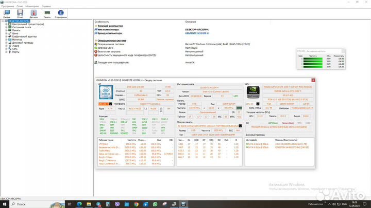Image resolution: width=371 pixels, height=208 pixels.
Task: Open the Программа menu
Action: coord(8,6)
